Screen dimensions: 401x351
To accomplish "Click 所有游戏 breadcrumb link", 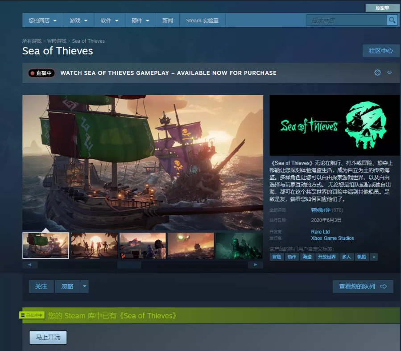I will coord(32,41).
